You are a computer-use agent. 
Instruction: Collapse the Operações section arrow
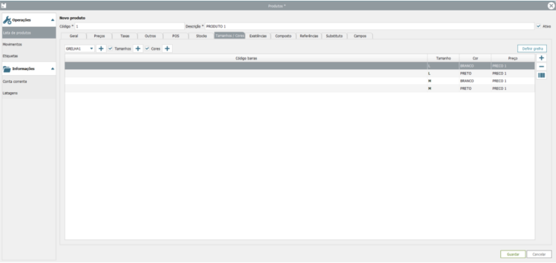[x=52, y=20]
